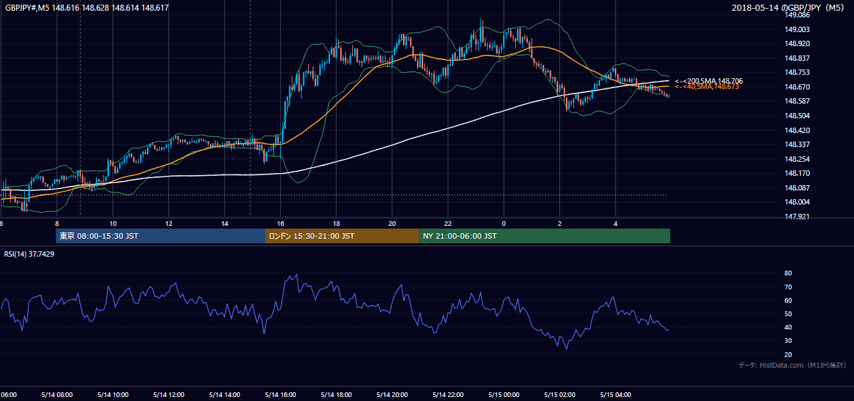This screenshot has width=854, height=401.
Task: Click price axis label 148.670
Action: pos(797,87)
